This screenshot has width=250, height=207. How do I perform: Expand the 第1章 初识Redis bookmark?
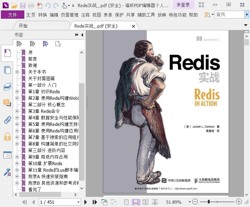coord(17,91)
